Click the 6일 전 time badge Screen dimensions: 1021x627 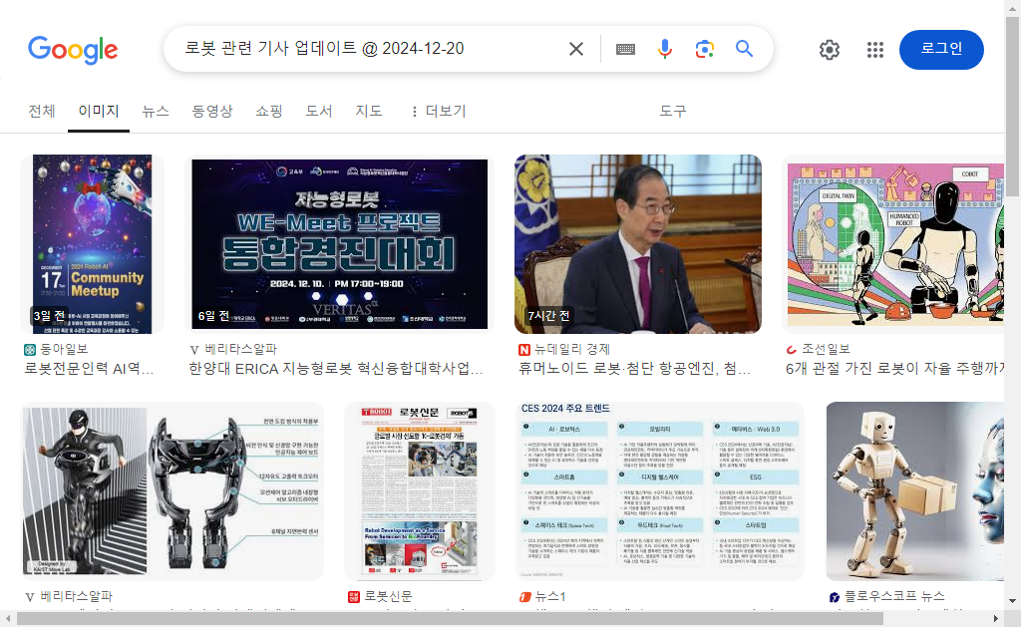click(213, 316)
